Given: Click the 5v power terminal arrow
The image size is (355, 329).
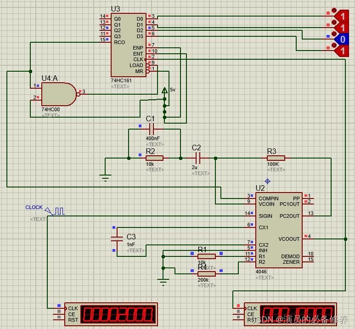Looking at the screenshot, I should pyautogui.click(x=164, y=91).
